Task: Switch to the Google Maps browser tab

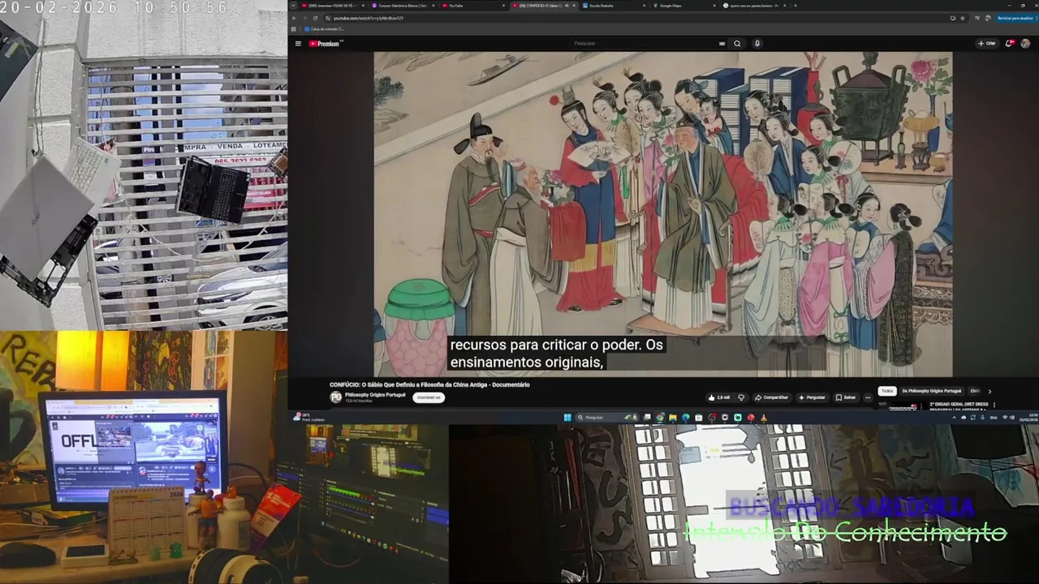Action: (x=687, y=6)
